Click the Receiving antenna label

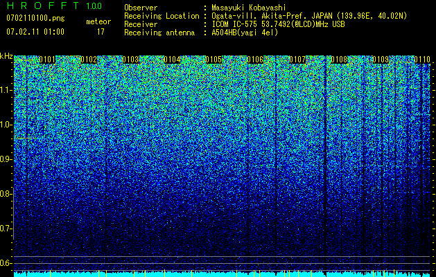click(x=159, y=33)
